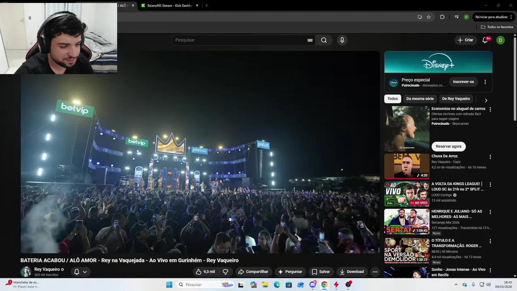Open the green D account avatar on YouTube
Viewport: 517px width, 291px height.
coord(500,40)
